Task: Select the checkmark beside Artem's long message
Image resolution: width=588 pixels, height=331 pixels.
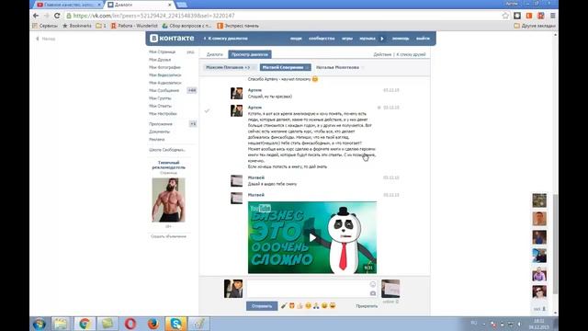Action: coord(207,110)
